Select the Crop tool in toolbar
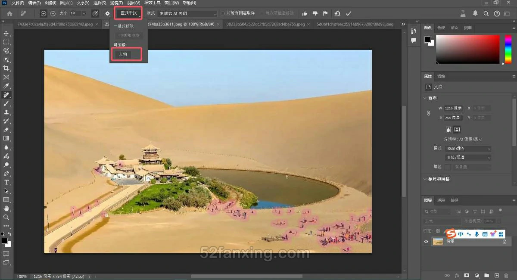The image size is (517, 280). (x=6, y=68)
